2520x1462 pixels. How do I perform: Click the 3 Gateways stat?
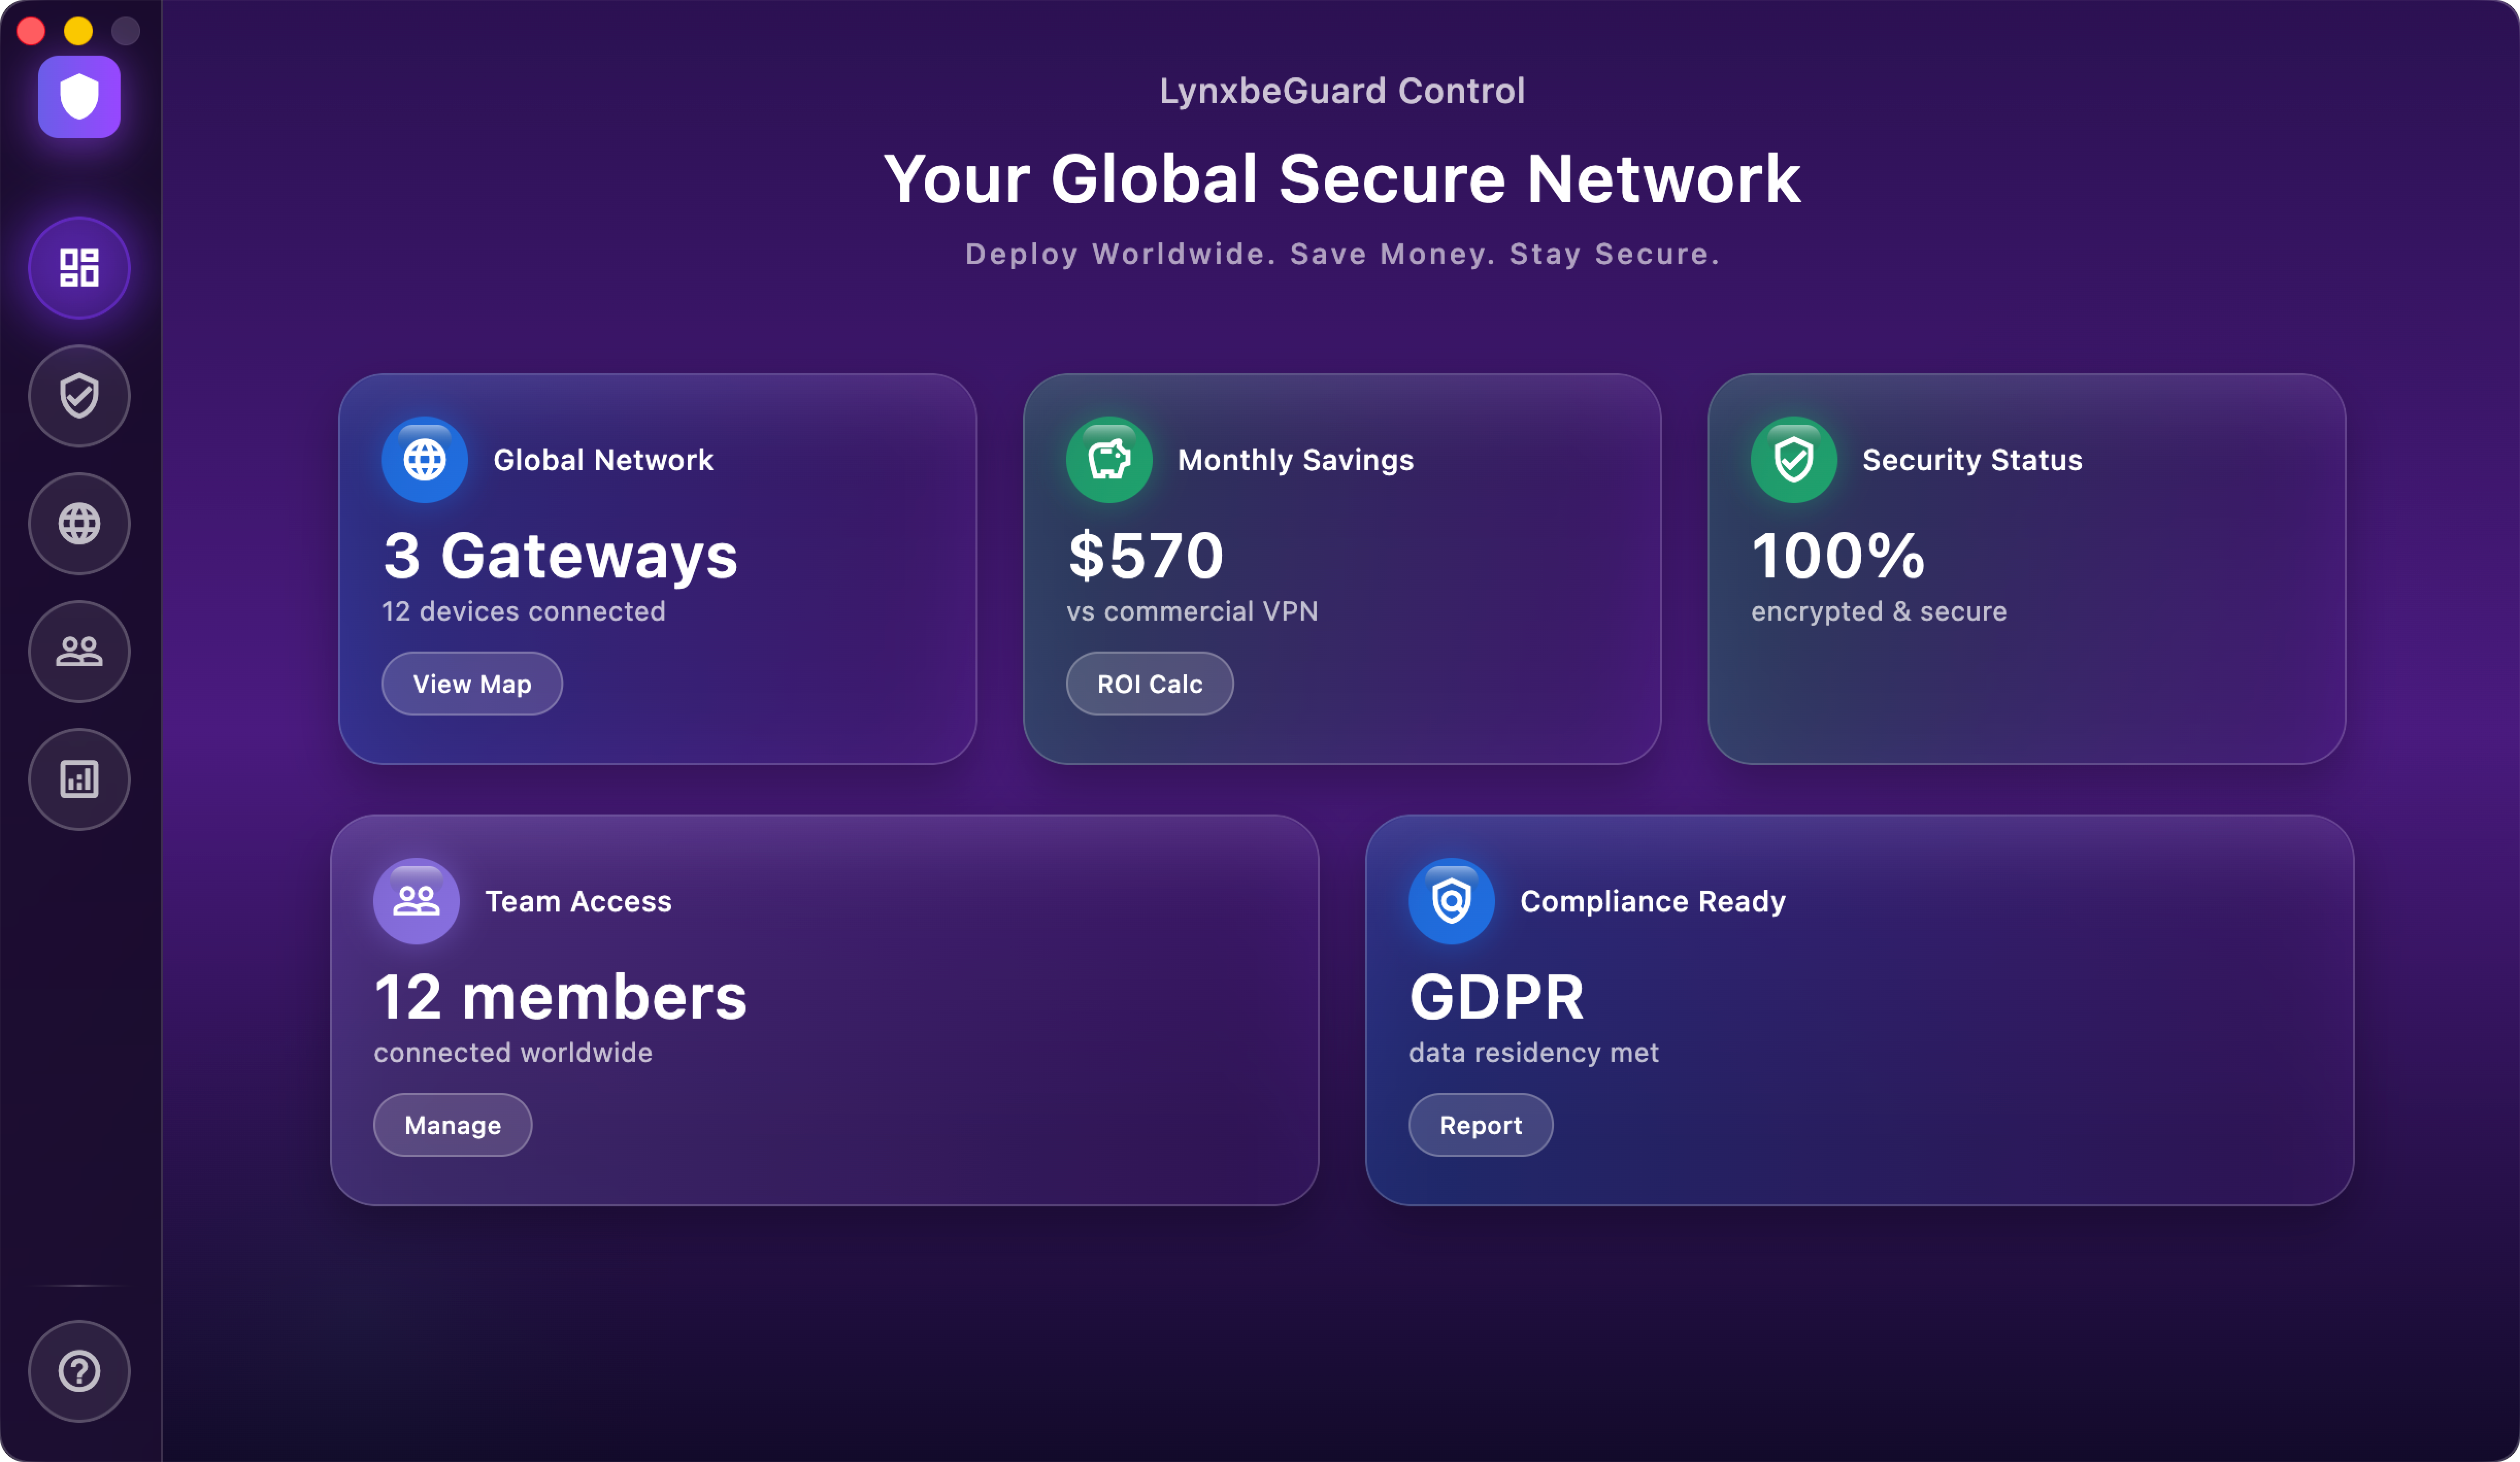coord(559,556)
